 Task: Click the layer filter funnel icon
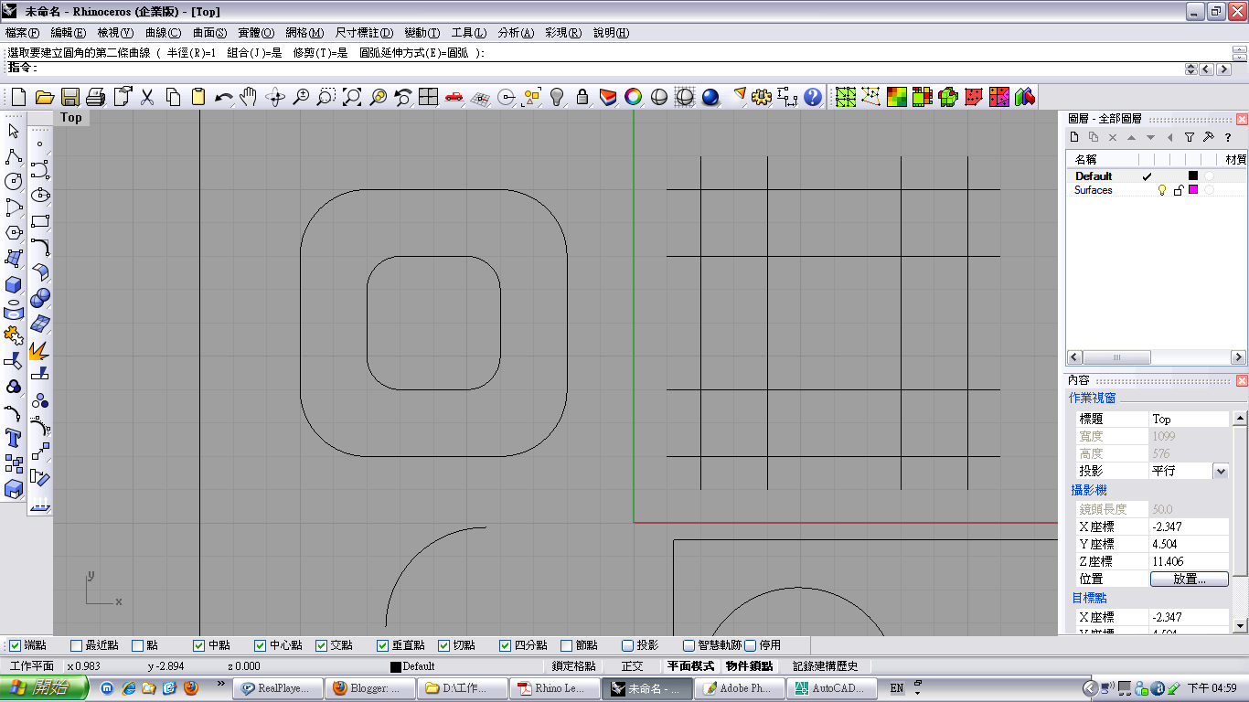click(1190, 137)
